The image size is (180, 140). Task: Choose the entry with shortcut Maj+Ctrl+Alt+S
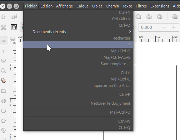coord(78,57)
